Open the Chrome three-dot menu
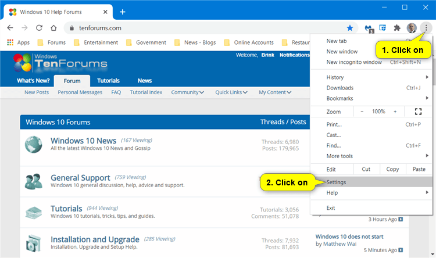The height and width of the screenshot is (258, 436). 426,28
